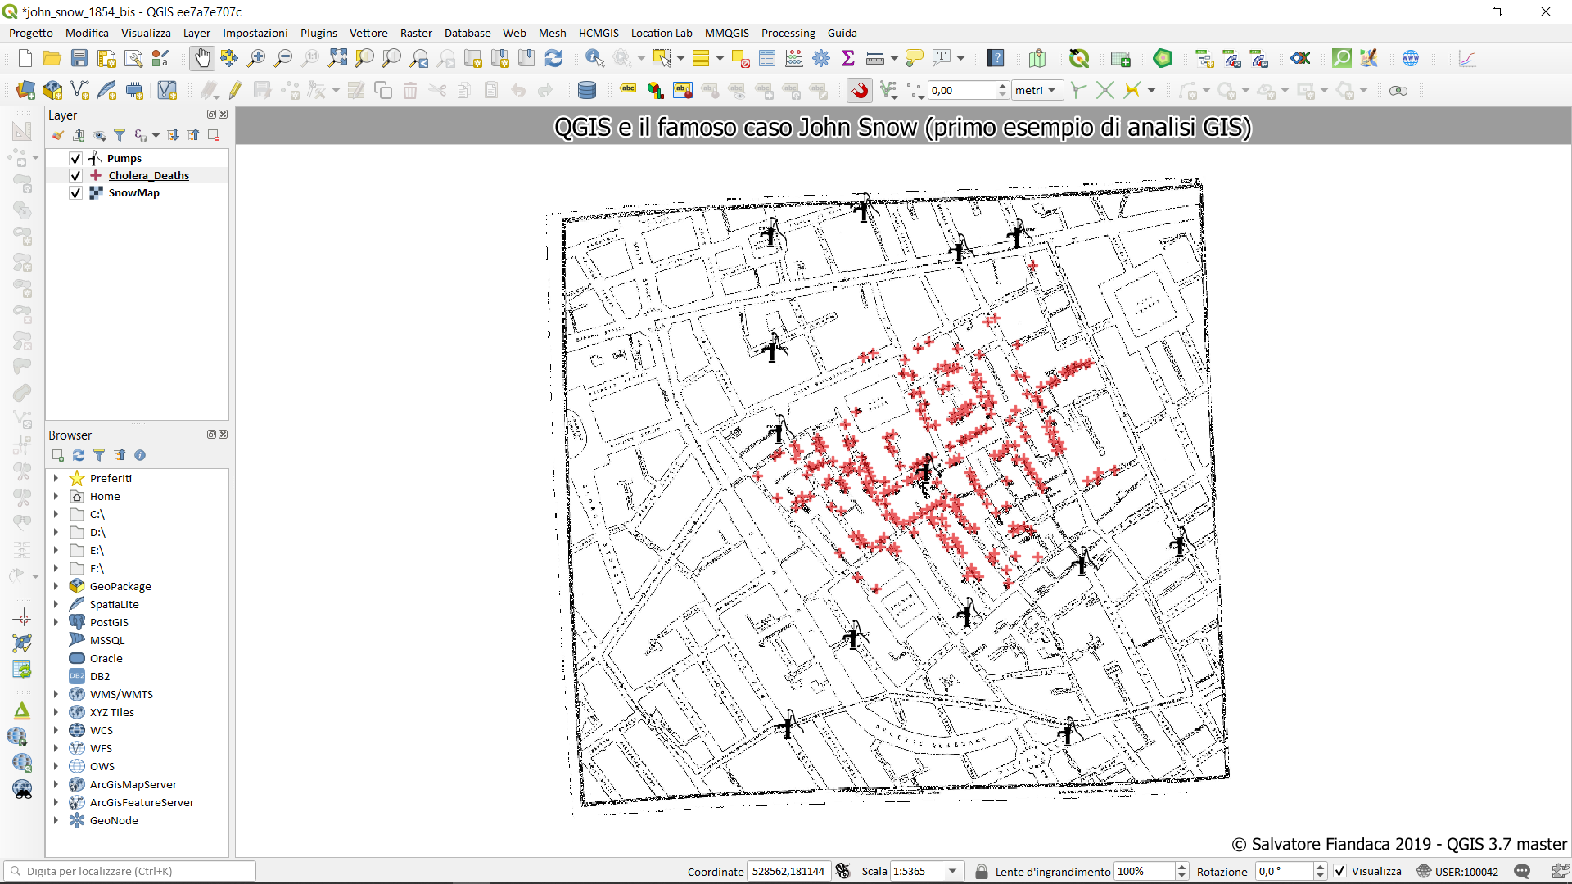Viewport: 1572px width, 884px height.
Task: Open the attribute table icon
Action: [x=767, y=58]
